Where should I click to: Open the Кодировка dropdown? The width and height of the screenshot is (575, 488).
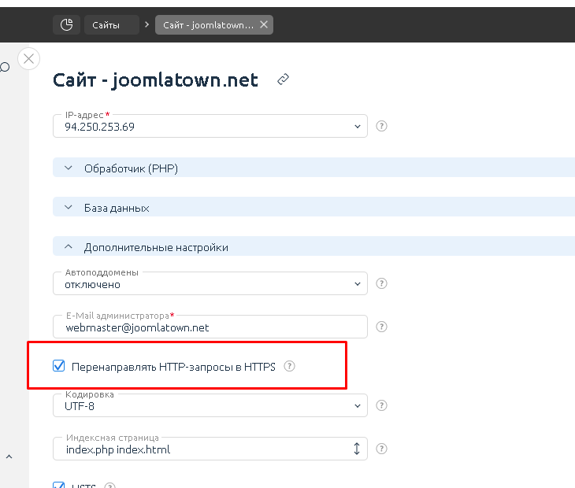[210, 405]
